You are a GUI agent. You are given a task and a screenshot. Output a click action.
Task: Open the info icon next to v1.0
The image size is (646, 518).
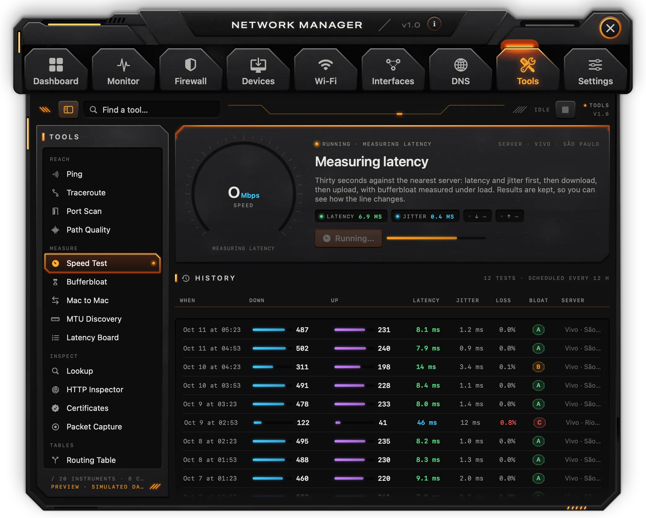434,24
